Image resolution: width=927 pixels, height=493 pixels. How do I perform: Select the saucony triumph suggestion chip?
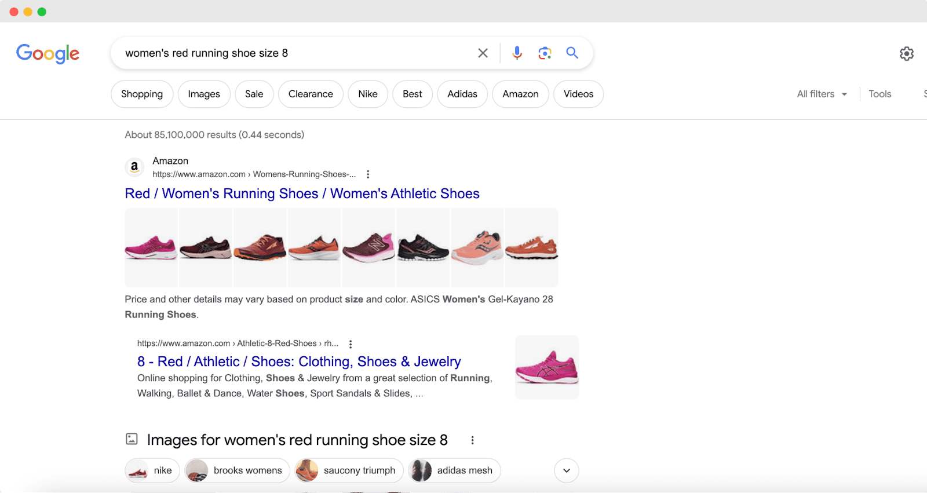click(x=349, y=470)
